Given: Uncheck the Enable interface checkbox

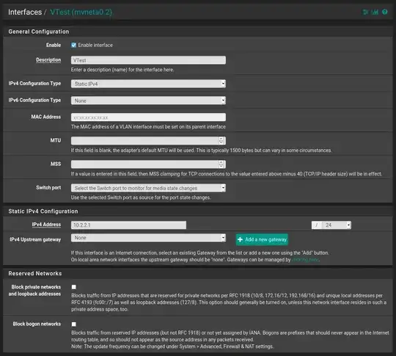Looking at the screenshot, I should pos(73,45).
